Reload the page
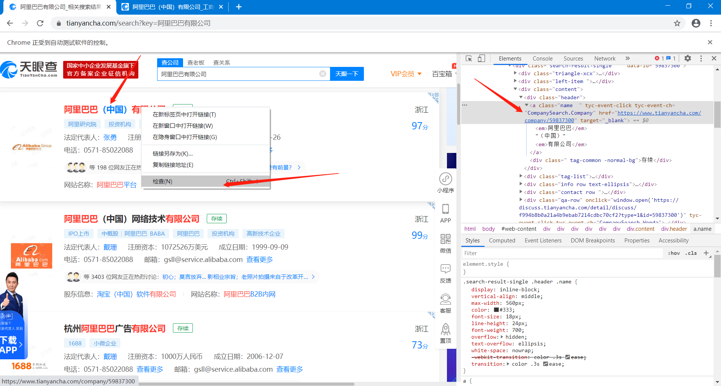 point(40,23)
